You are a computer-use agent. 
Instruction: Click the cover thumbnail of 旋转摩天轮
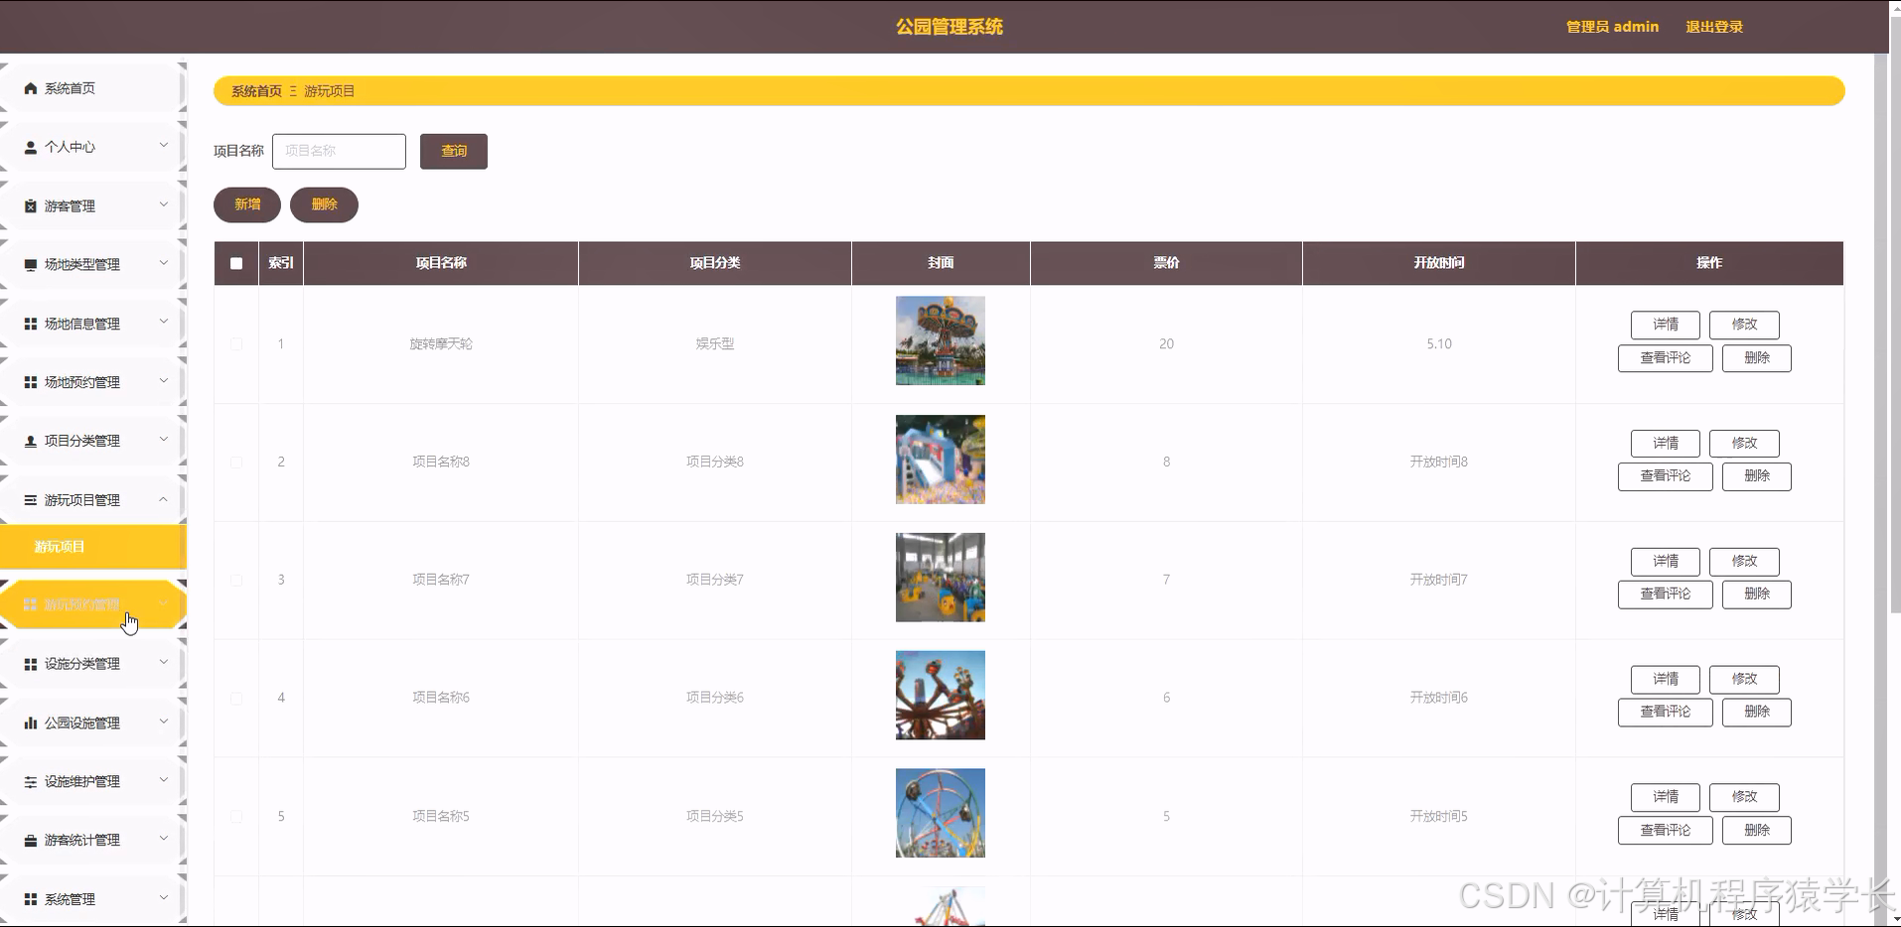[941, 340]
